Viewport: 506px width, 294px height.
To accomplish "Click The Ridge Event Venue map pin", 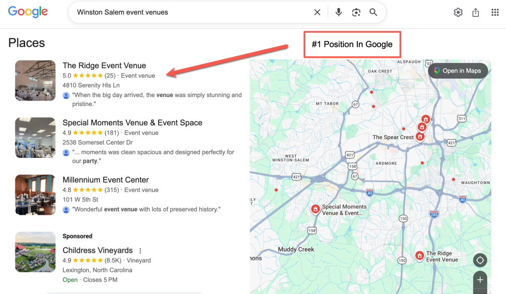I will (419, 256).
